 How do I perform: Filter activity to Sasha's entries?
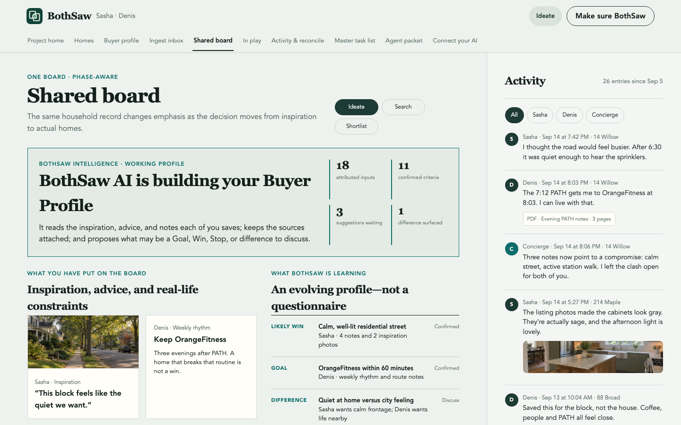click(x=540, y=115)
